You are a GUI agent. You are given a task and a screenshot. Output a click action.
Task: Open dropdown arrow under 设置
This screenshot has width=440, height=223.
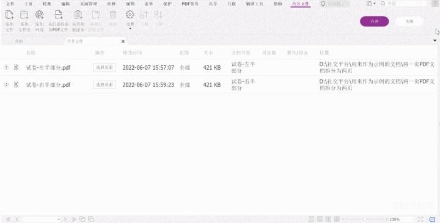point(130,29)
